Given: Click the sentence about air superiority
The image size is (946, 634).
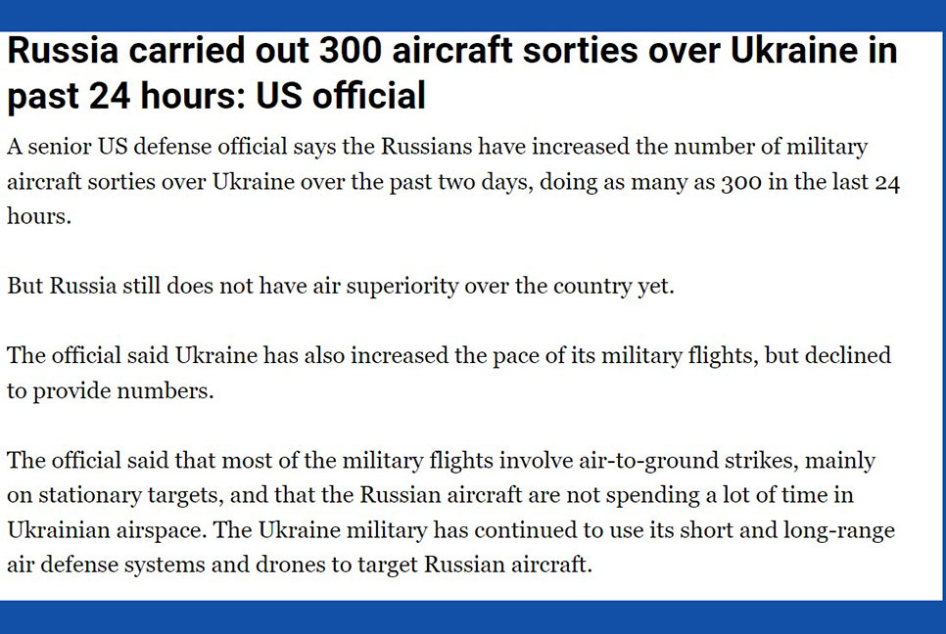Looking at the screenshot, I should pyautogui.click(x=340, y=286).
